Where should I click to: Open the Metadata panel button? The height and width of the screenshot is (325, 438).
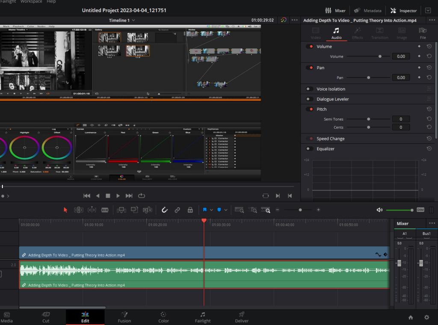pyautogui.click(x=367, y=11)
